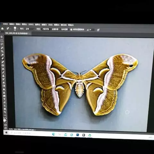
Task: Toggle Quick Mask mode at toolbar bottom
Action: 5,125
